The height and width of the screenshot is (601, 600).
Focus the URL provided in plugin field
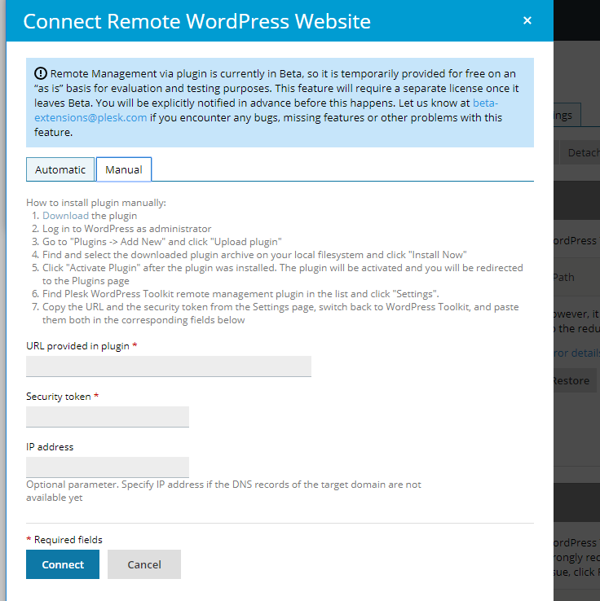169,366
